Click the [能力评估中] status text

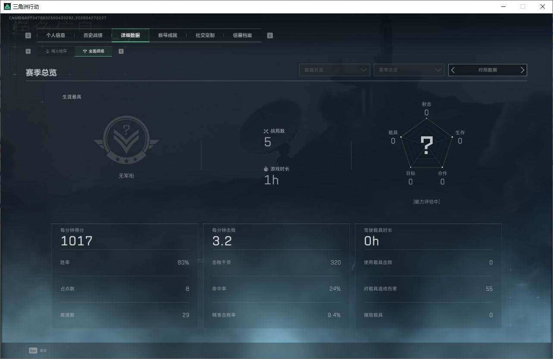click(x=427, y=202)
